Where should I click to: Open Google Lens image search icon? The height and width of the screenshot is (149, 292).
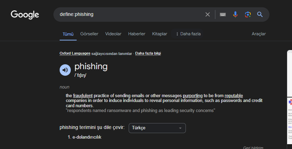248,15
